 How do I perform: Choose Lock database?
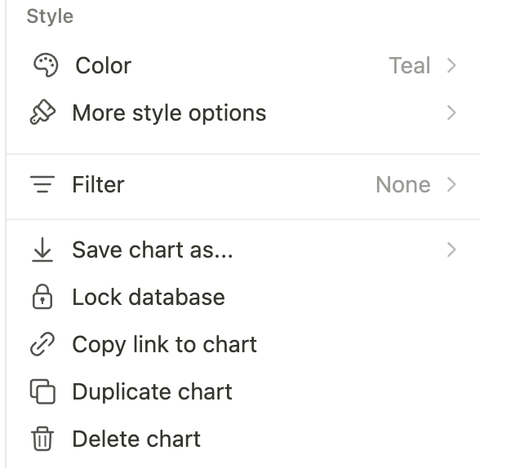point(148,298)
